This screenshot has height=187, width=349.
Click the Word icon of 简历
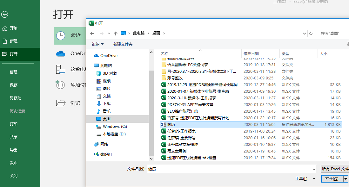163,125
